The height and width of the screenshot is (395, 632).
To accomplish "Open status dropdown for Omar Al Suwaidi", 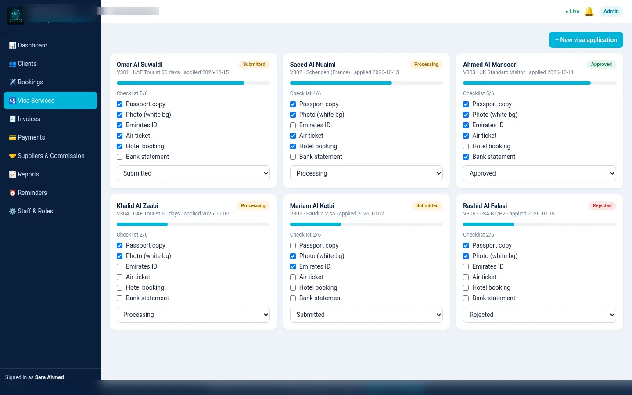I will coord(193,173).
